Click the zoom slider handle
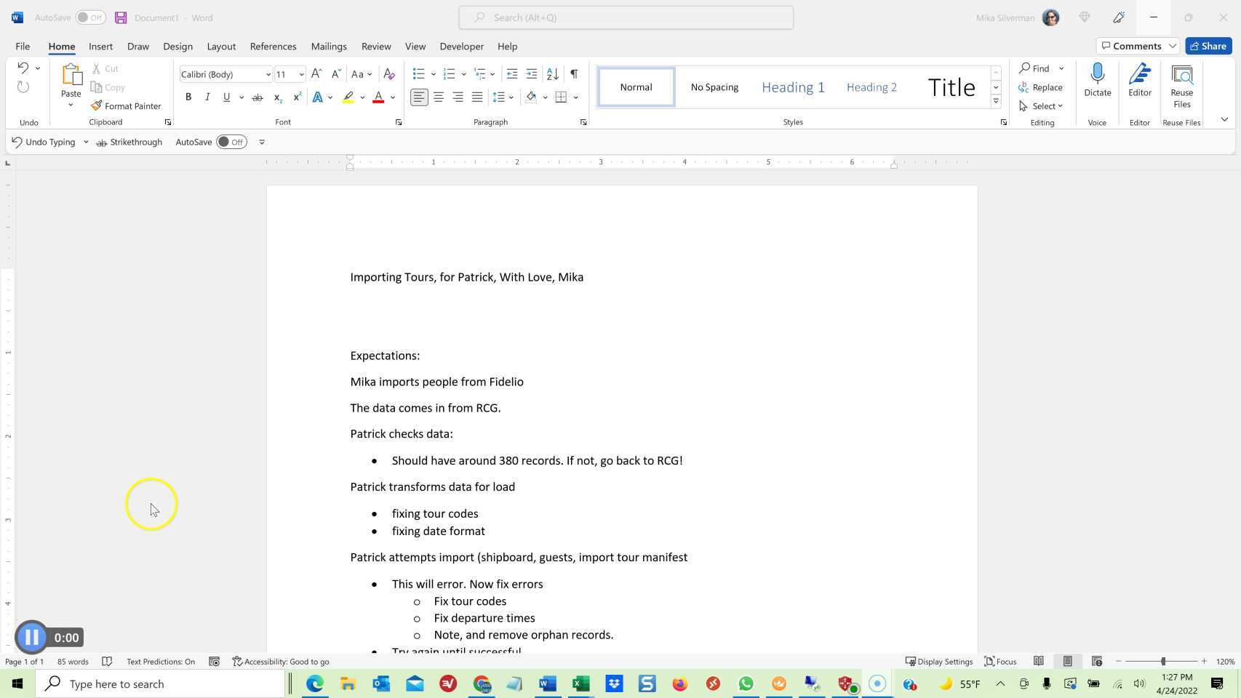Image resolution: width=1241 pixels, height=698 pixels. pyautogui.click(x=1163, y=662)
